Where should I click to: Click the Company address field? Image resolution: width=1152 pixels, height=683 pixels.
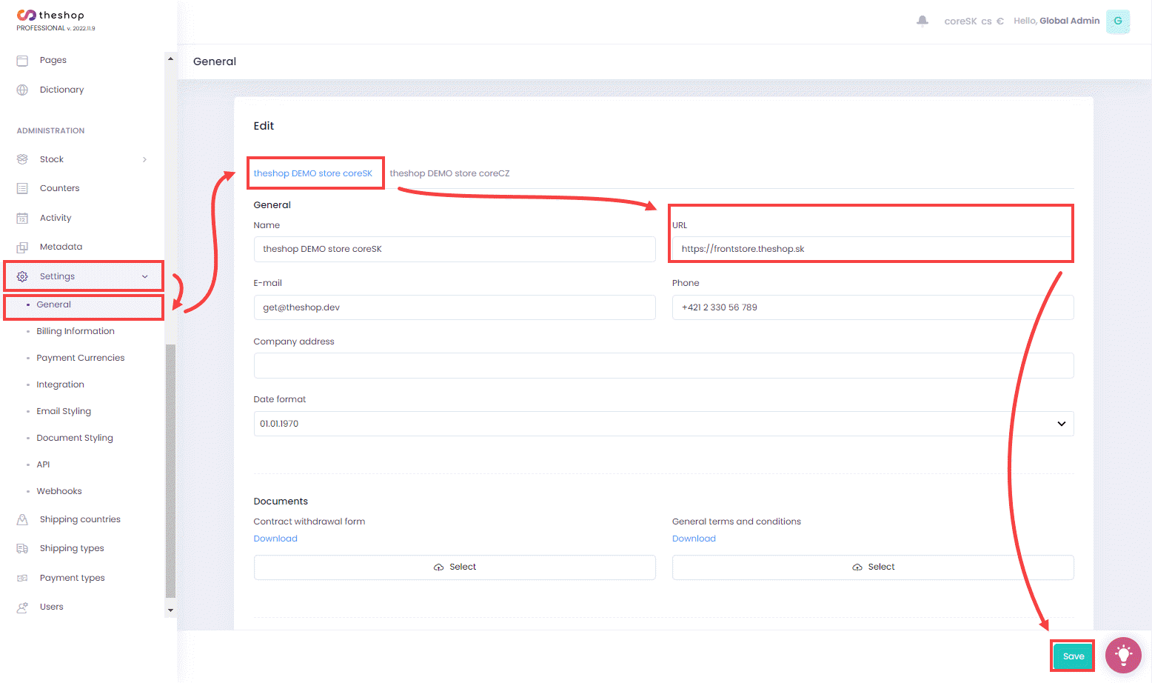tap(663, 365)
